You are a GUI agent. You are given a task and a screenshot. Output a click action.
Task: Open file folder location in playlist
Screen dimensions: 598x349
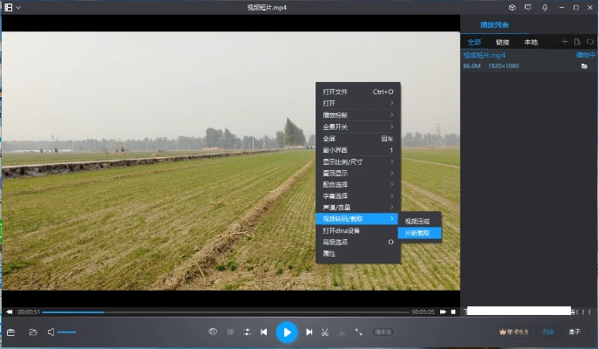(584, 65)
